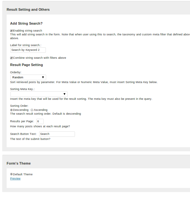Select the Ascending sorting order radio
The width and height of the screenshot is (190, 199).
tap(32, 110)
